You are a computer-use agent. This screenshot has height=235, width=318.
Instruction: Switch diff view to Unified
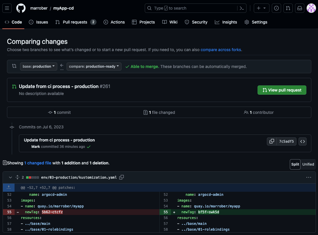coord(308,164)
